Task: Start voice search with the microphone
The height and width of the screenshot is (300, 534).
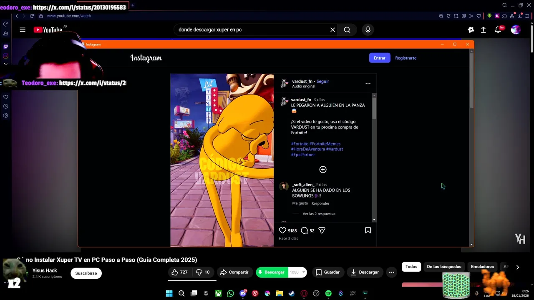Action: click(x=368, y=30)
